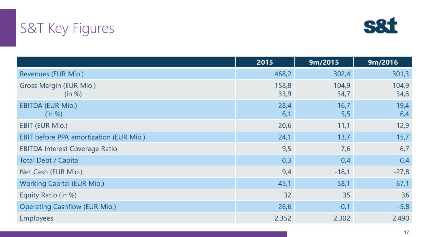
Task: Click the purple footer bar
Action: [143, 234]
